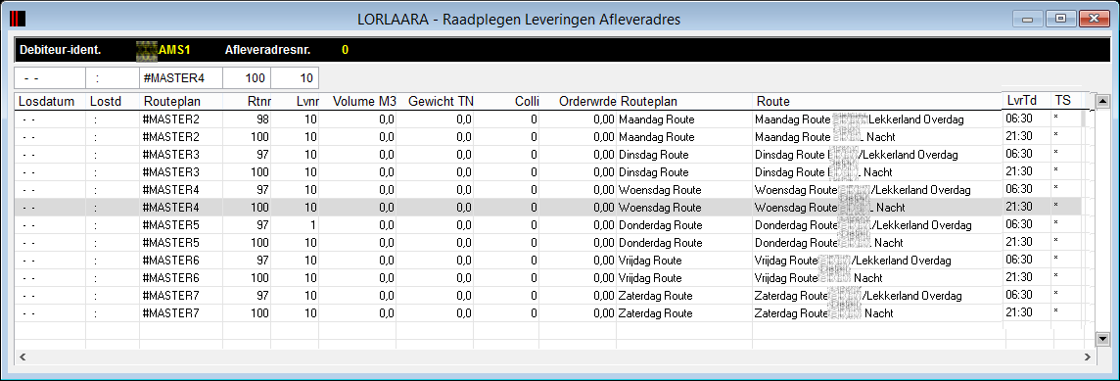
Task: Click the #MASTER4 routeplan filter field
Action: point(181,78)
